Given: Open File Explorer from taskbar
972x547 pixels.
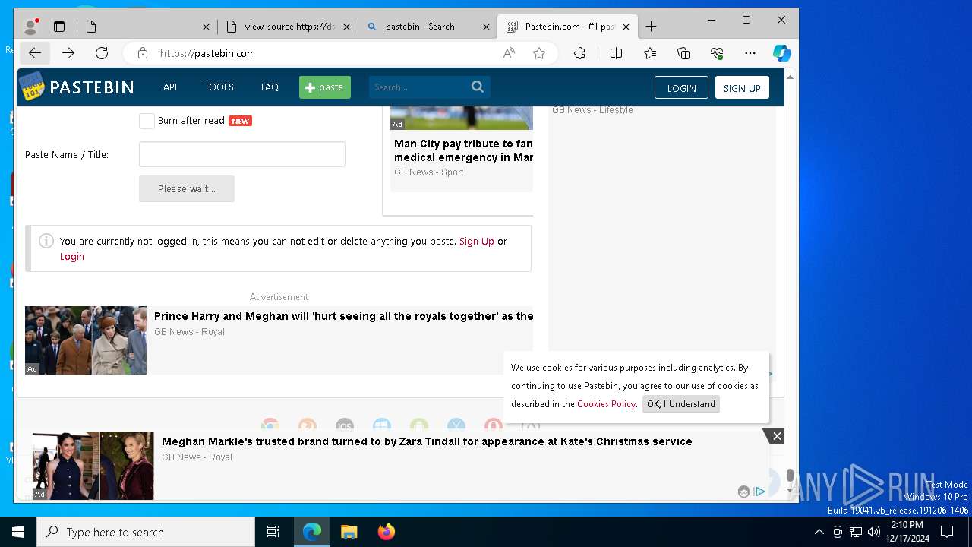Looking at the screenshot, I should tap(349, 532).
